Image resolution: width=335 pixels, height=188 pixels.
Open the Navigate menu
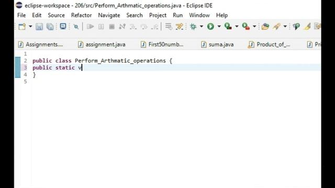click(x=109, y=15)
